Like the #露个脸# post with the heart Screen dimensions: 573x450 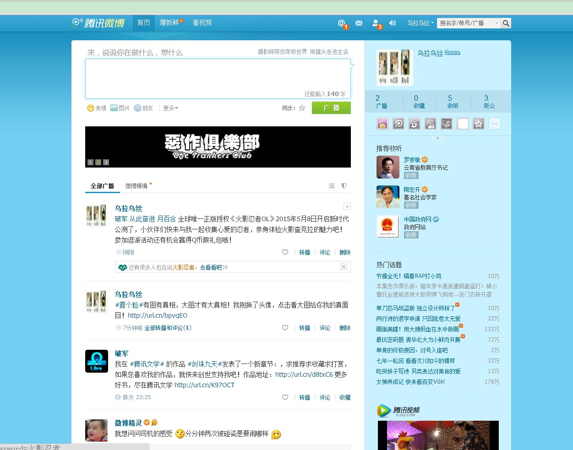point(285,328)
